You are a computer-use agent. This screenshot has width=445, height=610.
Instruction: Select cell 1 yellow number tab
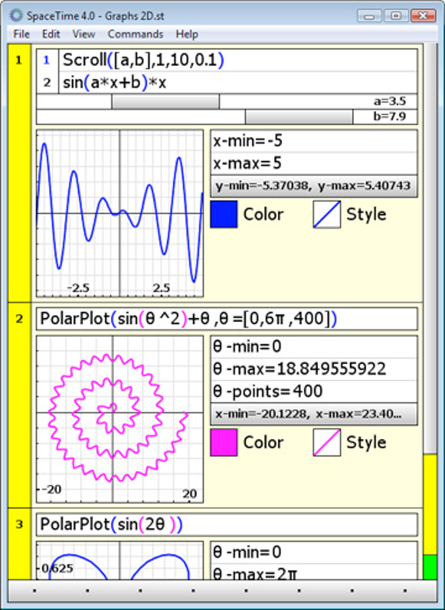click(20, 173)
